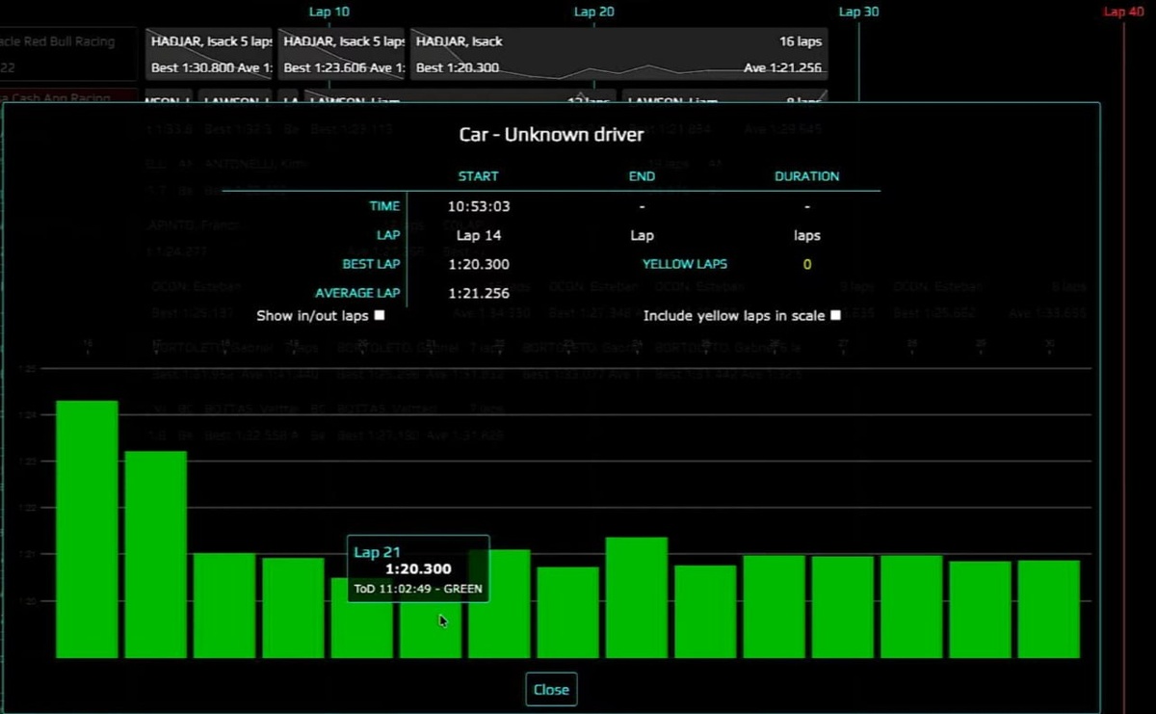Click the START column header
This screenshot has height=714, width=1156.
(479, 176)
